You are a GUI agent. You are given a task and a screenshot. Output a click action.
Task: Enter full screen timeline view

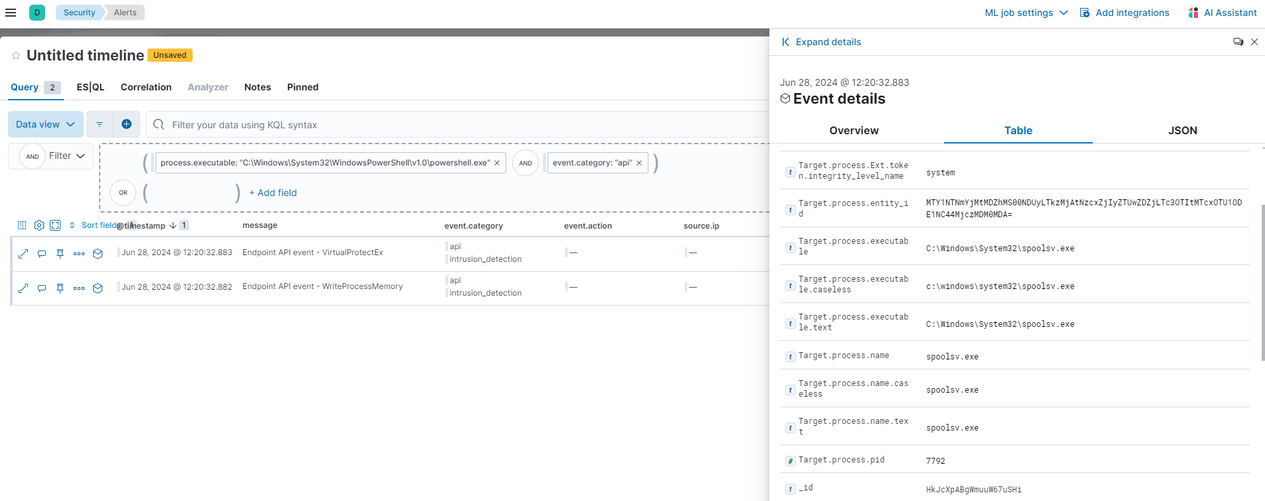point(56,225)
